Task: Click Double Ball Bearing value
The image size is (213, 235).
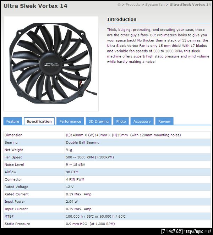Action: (x=83, y=142)
